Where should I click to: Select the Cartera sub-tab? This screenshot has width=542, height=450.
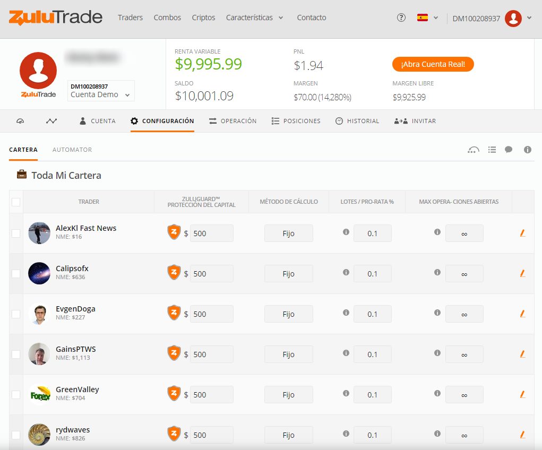[23, 150]
